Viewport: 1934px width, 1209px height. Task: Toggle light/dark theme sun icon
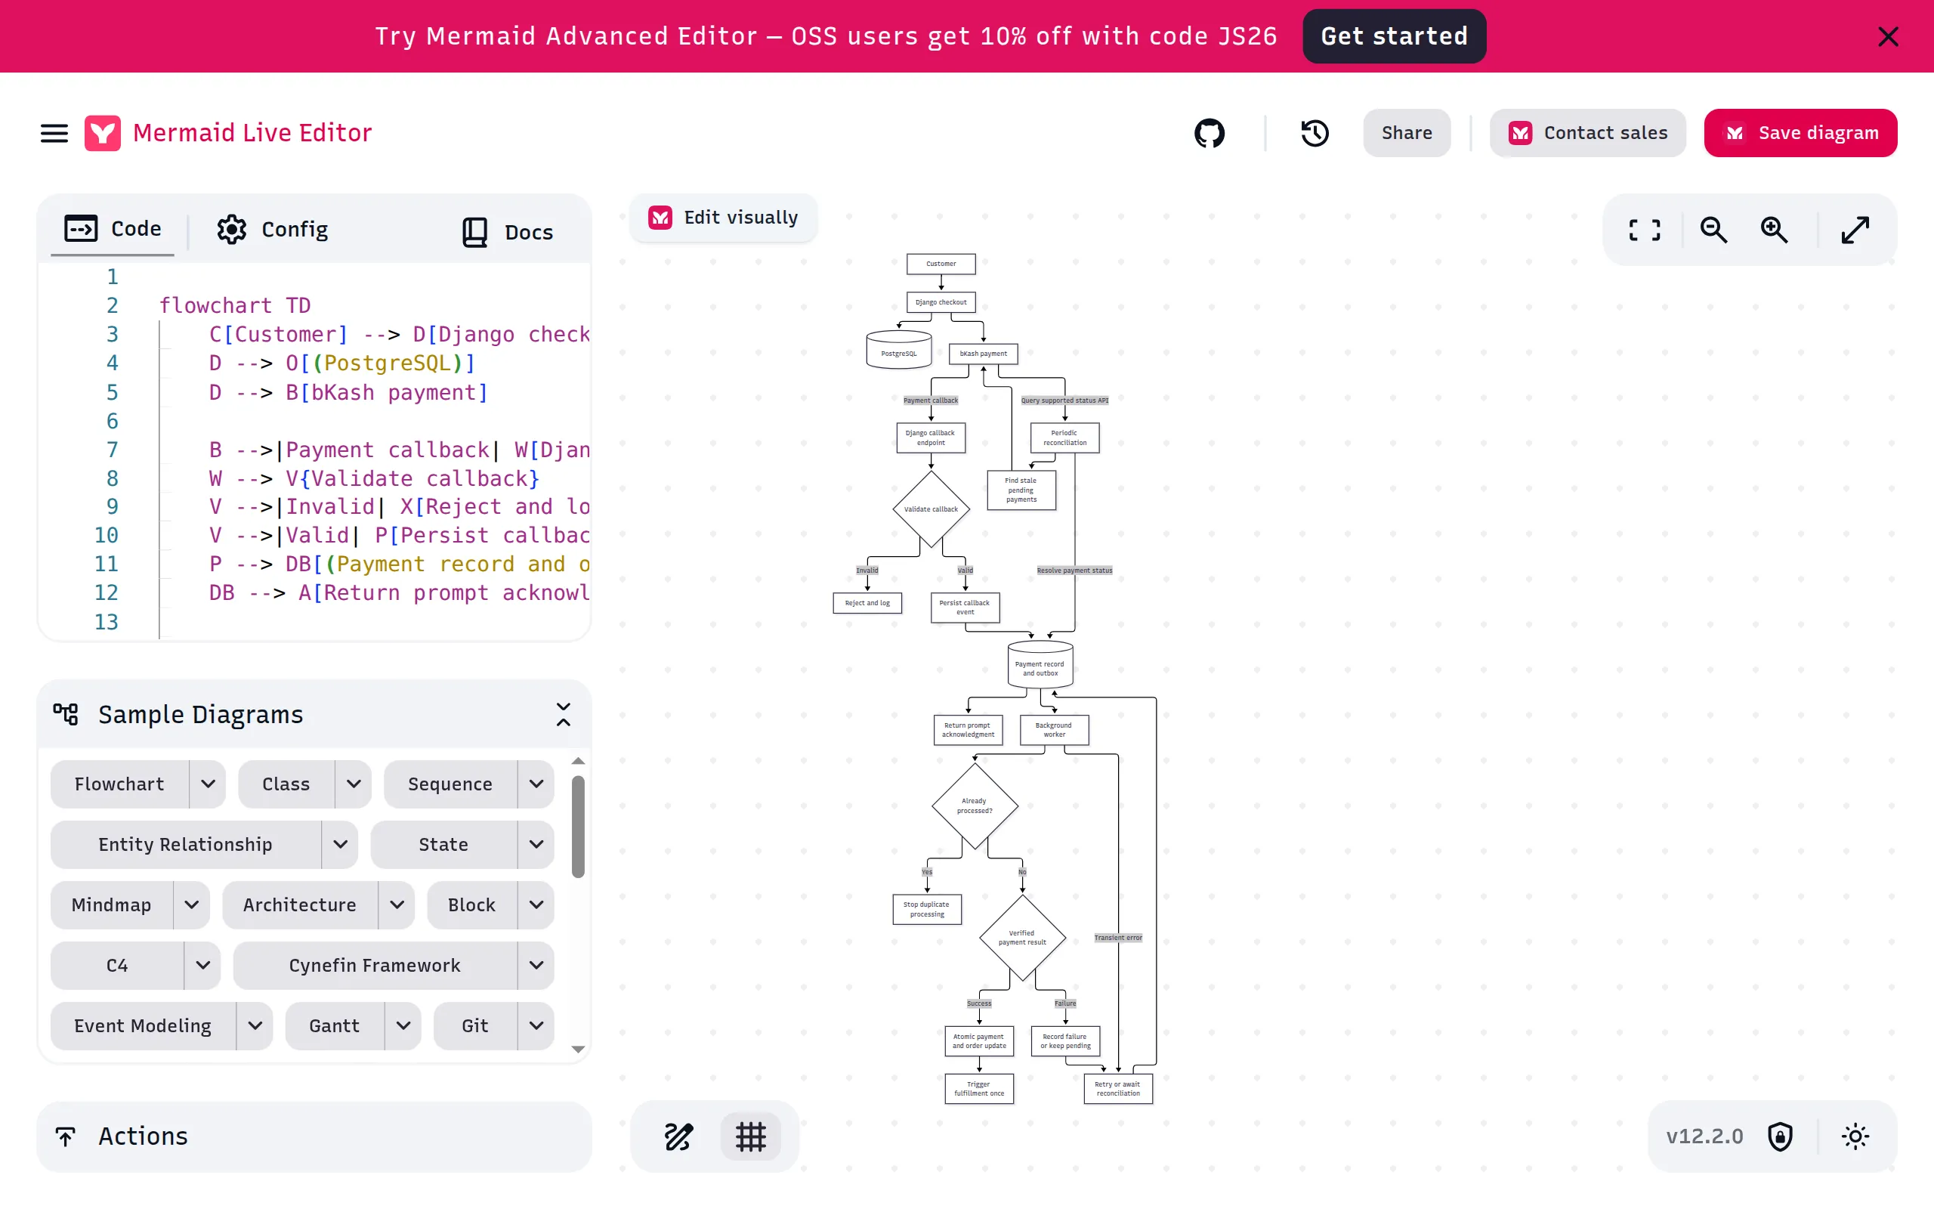tap(1855, 1136)
